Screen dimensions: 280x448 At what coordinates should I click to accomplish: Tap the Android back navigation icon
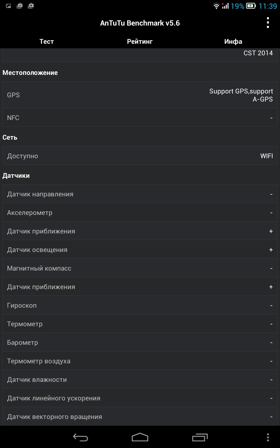[x=80, y=437]
